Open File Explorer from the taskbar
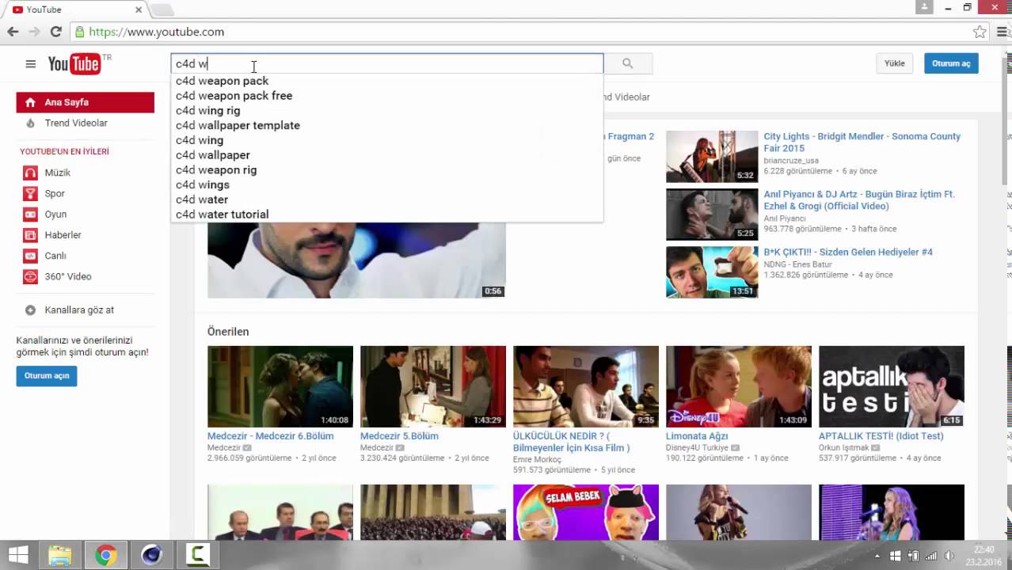This screenshot has height=570, width=1012. (60, 556)
